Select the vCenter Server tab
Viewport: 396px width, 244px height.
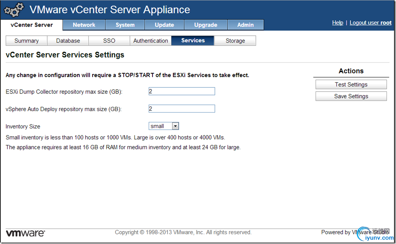click(x=32, y=25)
